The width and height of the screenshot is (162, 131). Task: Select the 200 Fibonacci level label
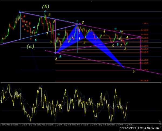144,80
